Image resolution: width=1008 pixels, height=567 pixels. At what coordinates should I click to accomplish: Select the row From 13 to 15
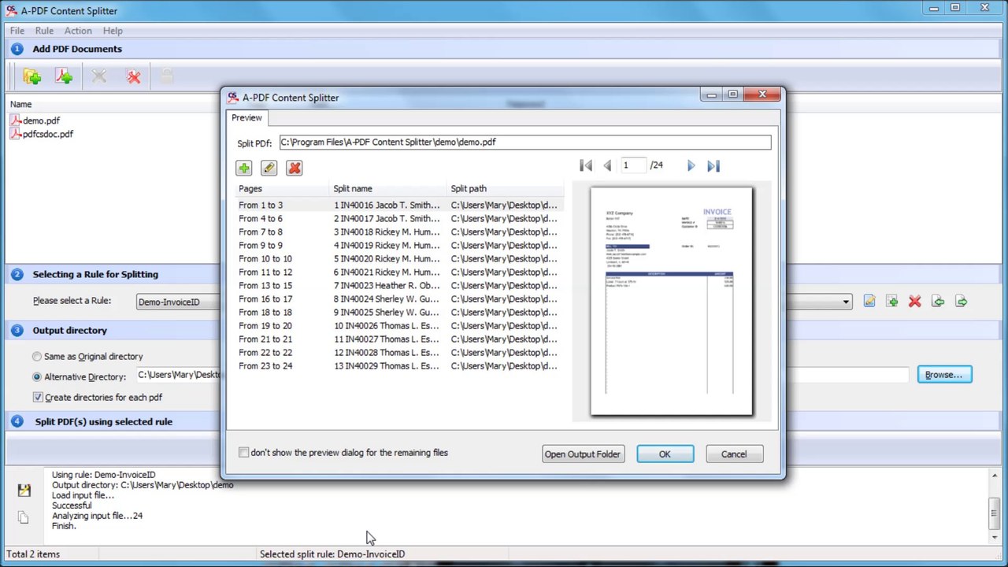tap(400, 285)
